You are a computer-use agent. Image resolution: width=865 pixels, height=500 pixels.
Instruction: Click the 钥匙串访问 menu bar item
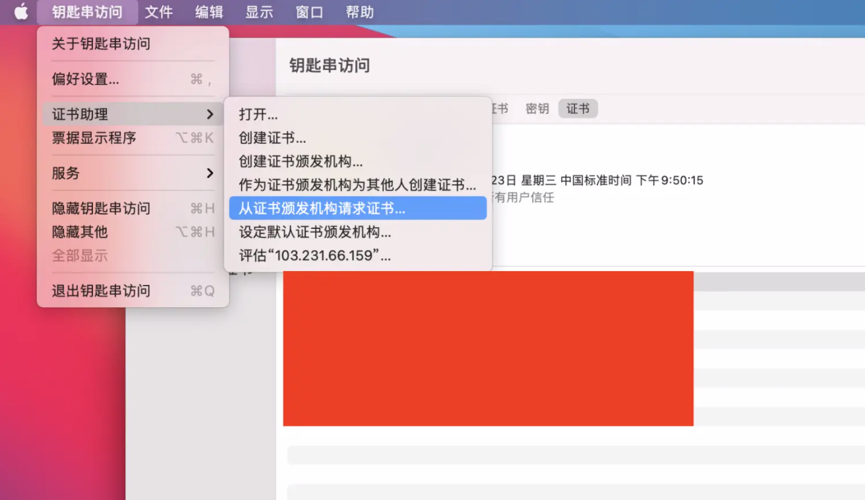click(87, 12)
